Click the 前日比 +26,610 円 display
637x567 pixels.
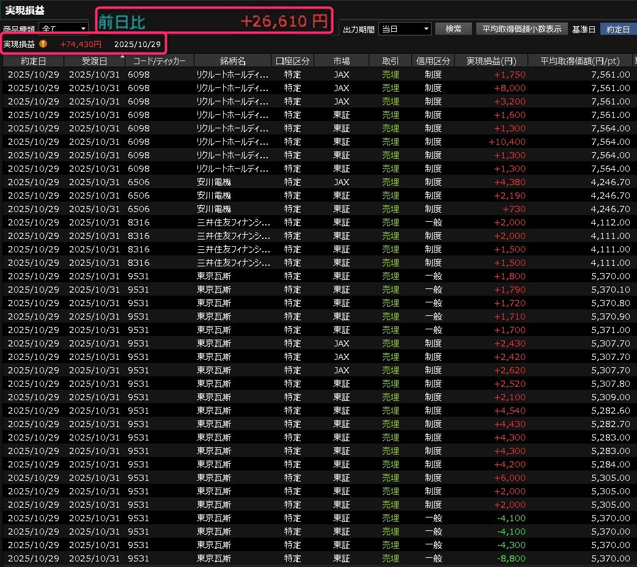tap(214, 21)
